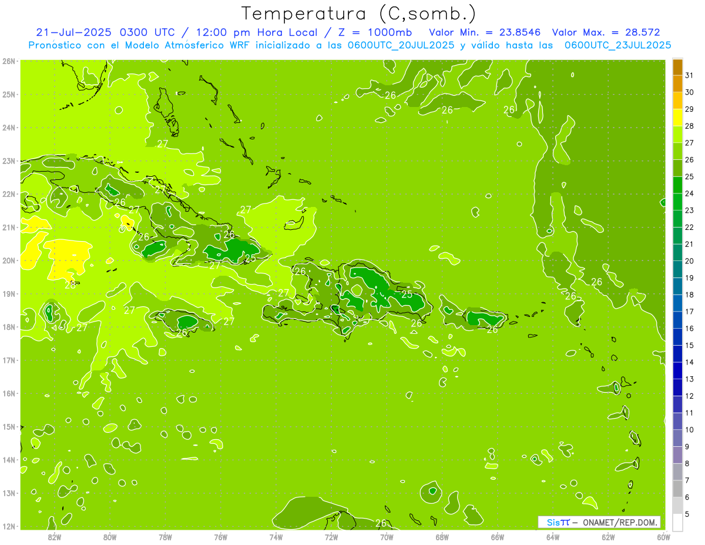Select the '21-Jul-2025 0300 UTC' timestamp text

[105, 32]
